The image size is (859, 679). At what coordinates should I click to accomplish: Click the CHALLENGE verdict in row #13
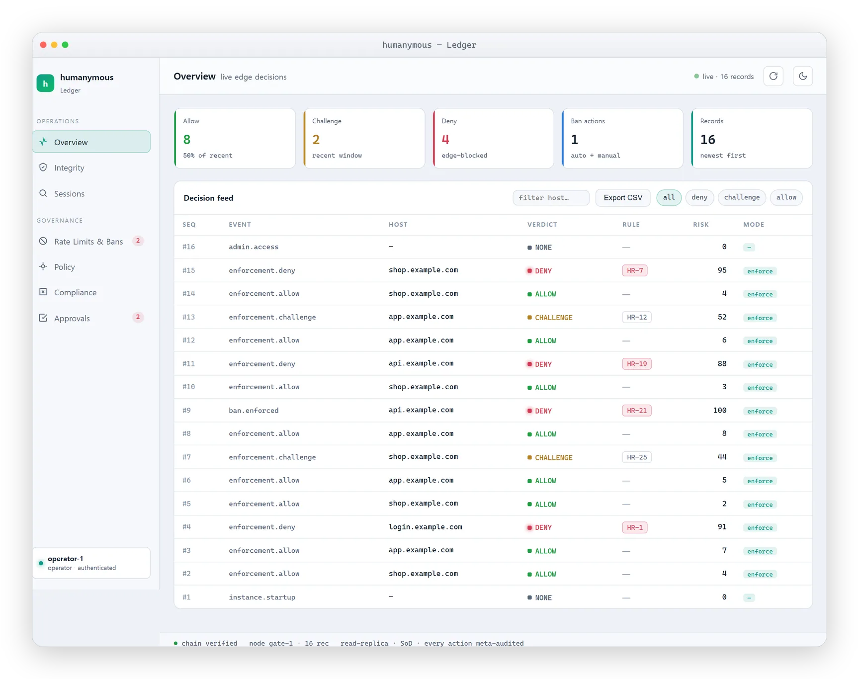coord(550,318)
